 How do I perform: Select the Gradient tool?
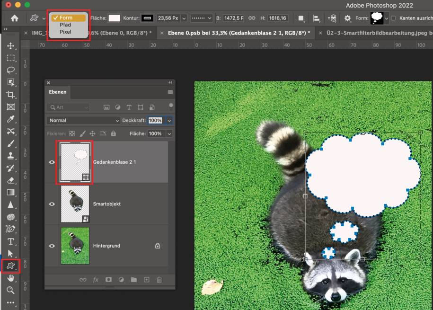click(x=10, y=192)
